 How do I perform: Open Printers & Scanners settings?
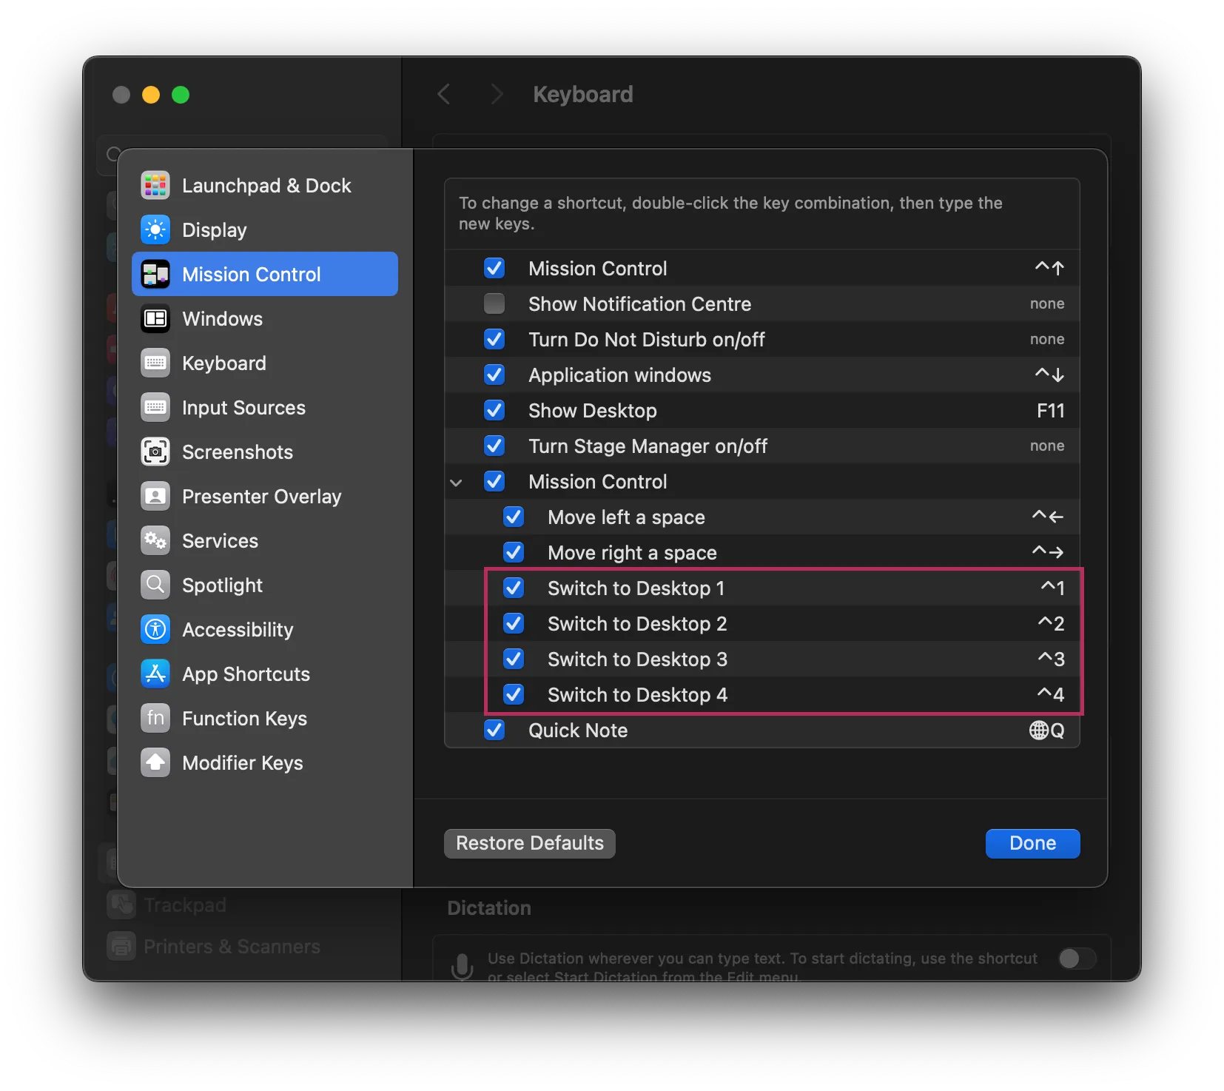pos(230,946)
